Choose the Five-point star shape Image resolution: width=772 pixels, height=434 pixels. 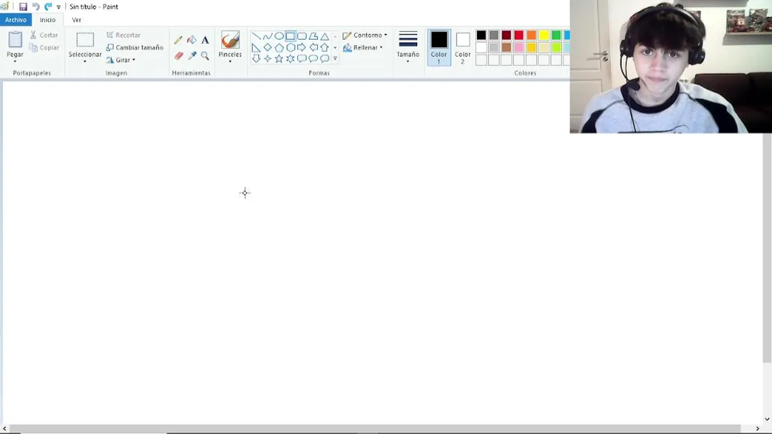tap(279, 58)
